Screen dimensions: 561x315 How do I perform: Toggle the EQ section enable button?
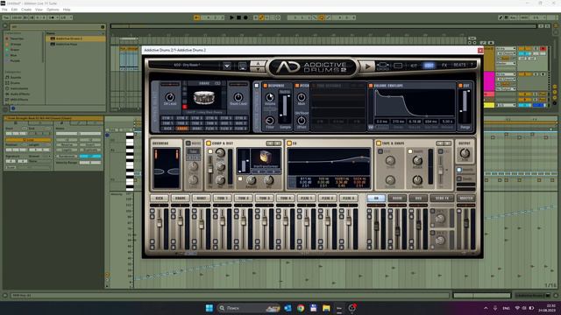coord(289,143)
